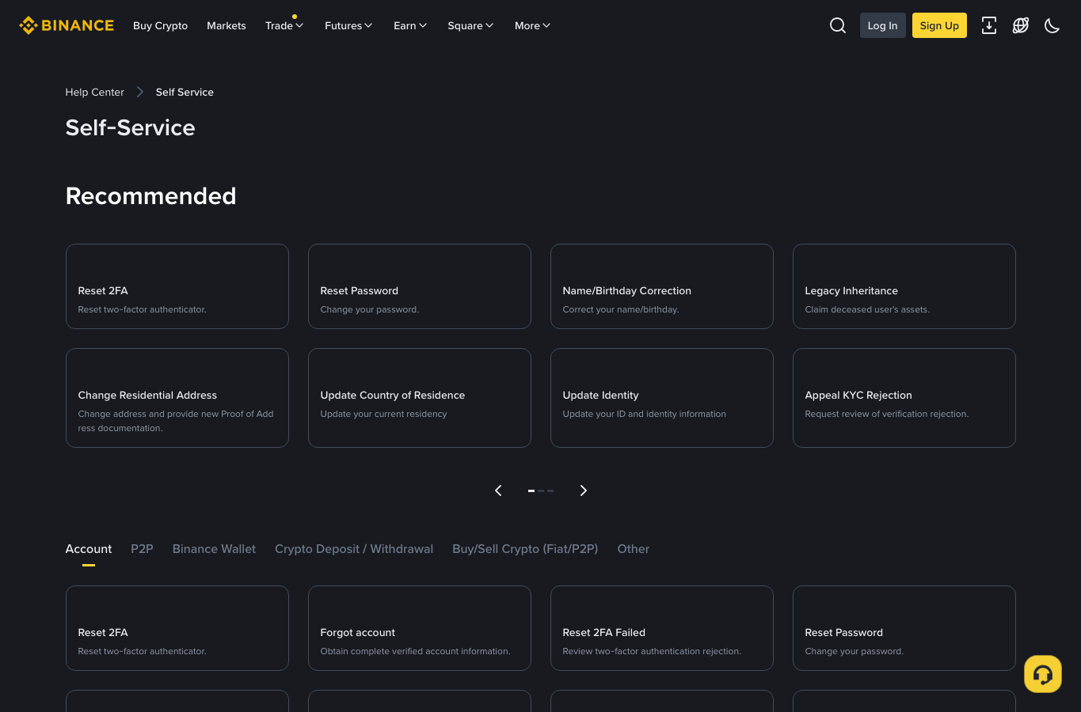Go to next recommended carousel page
The height and width of the screenshot is (712, 1081).
click(x=584, y=490)
